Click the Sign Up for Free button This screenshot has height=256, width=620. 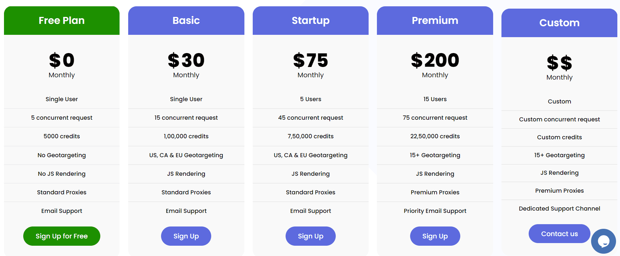point(61,236)
